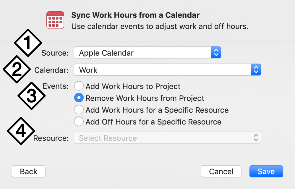Click the blue stepper arrows on Calendar popup

point(256,70)
